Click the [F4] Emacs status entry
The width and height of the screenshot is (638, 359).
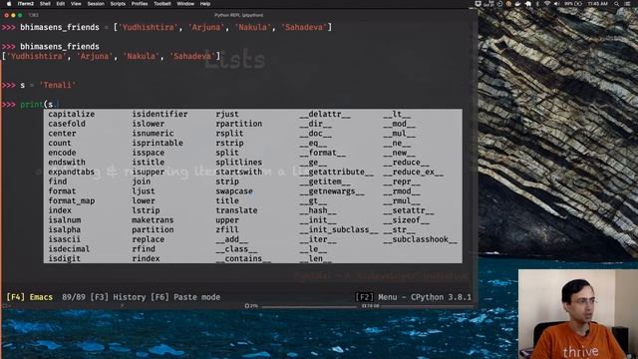30,297
